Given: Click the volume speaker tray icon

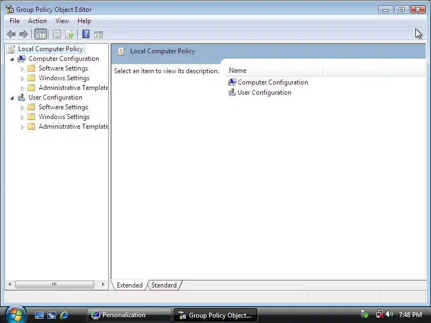Looking at the screenshot, I should 389,314.
